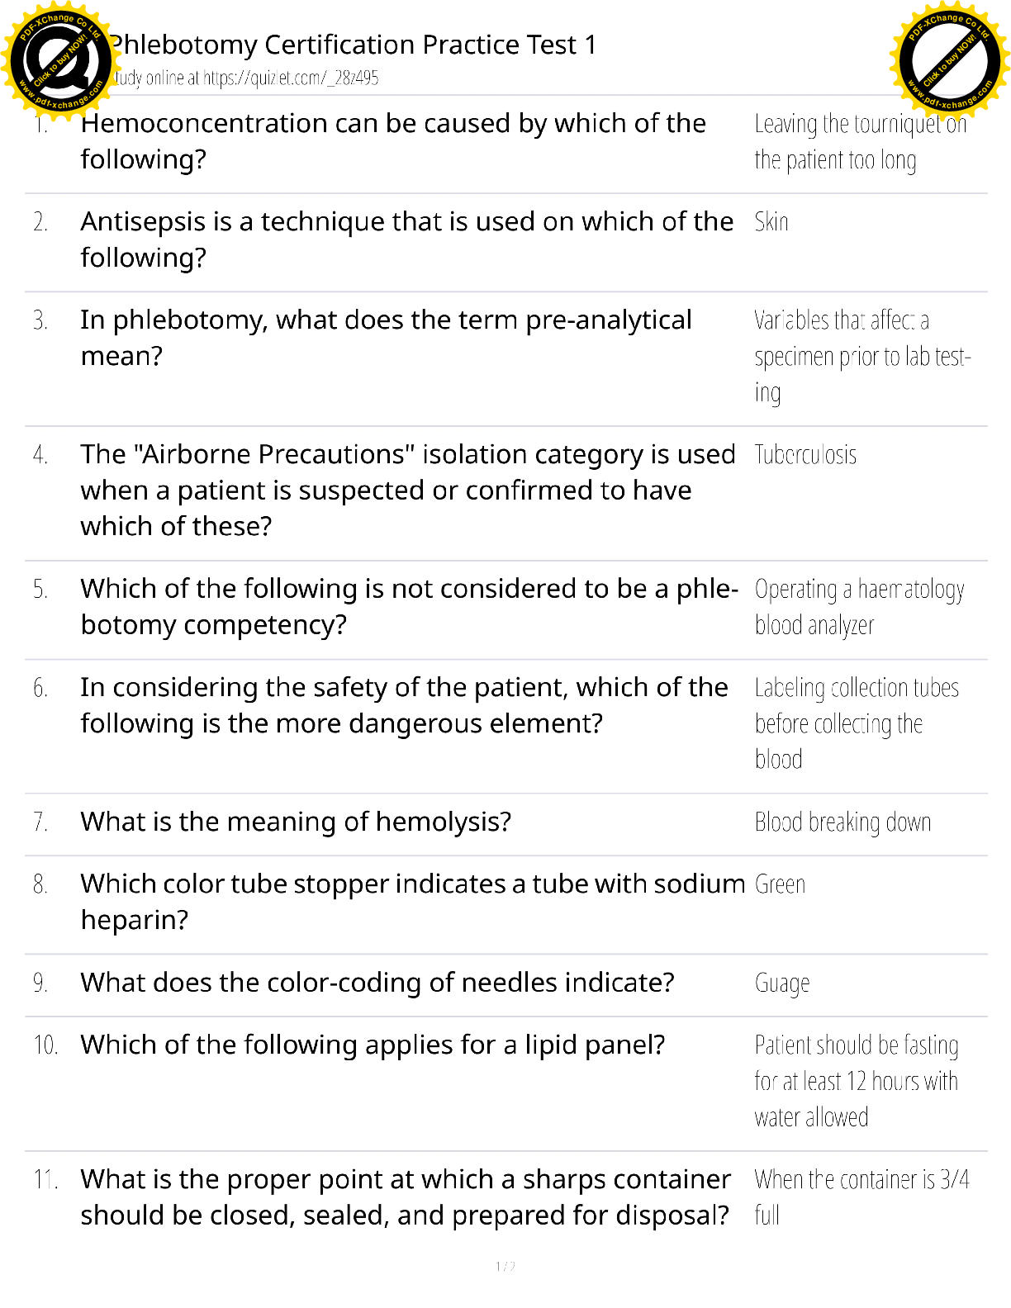The height and width of the screenshot is (1308, 1011).
Task: Click the question about hemolysis meaning
Action: (296, 822)
